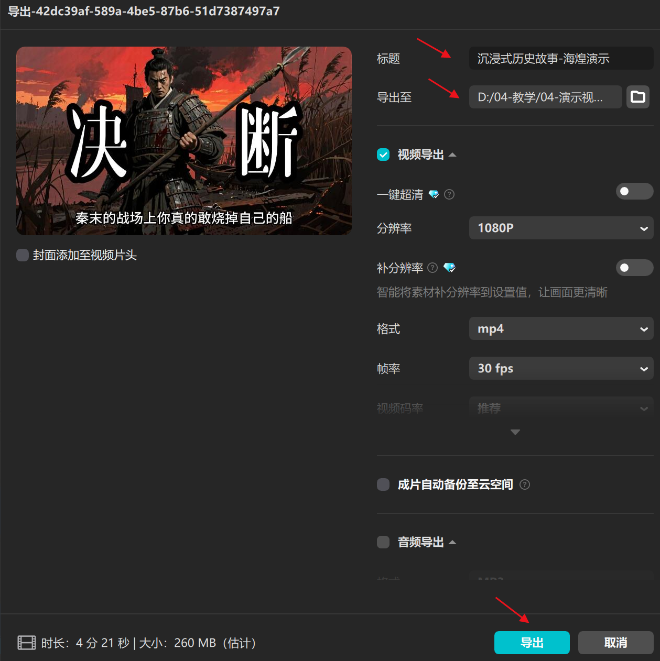Enable 封面添加至视频片头 option
The width and height of the screenshot is (660, 661).
[22, 255]
